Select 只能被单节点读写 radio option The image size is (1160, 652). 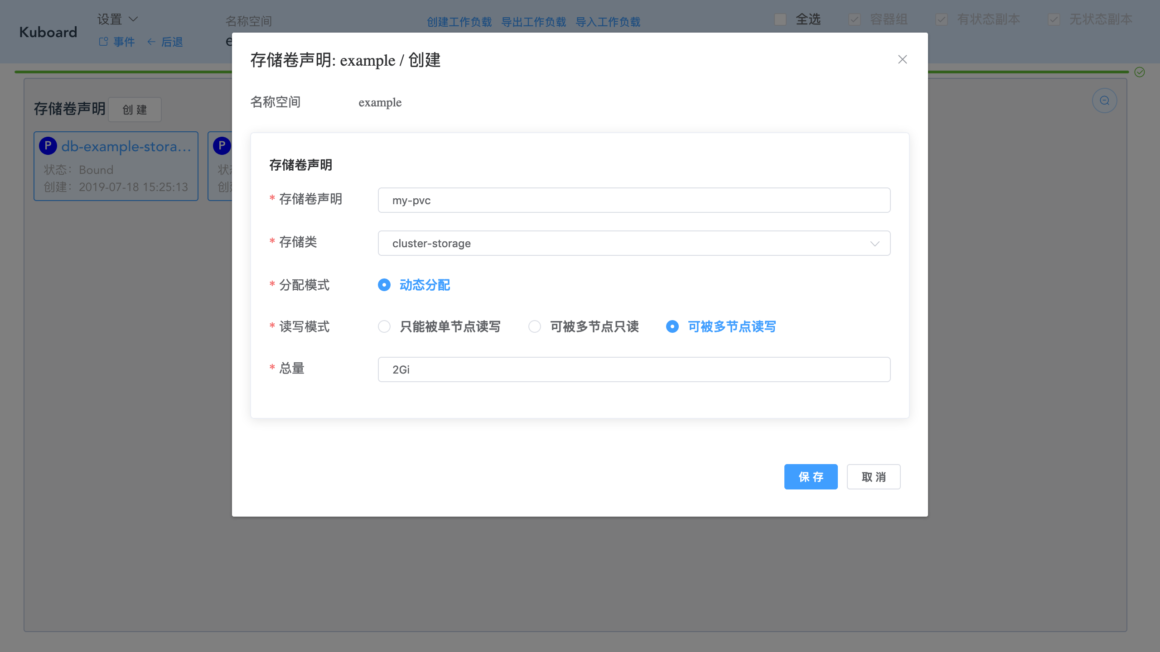click(384, 326)
